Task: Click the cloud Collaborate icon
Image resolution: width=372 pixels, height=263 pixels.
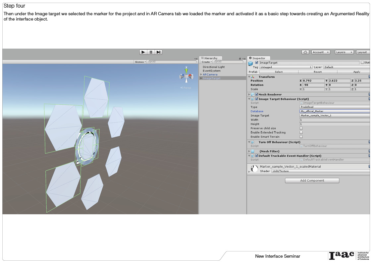Action: tap(305, 52)
